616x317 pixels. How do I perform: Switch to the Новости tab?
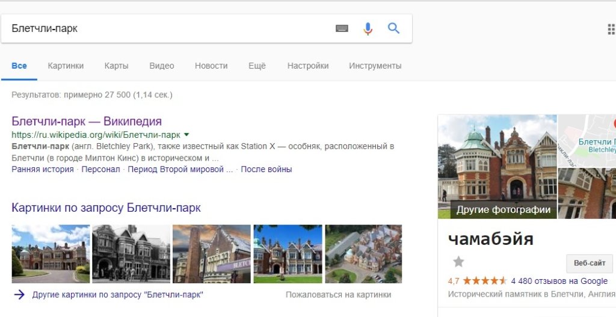[x=211, y=66]
